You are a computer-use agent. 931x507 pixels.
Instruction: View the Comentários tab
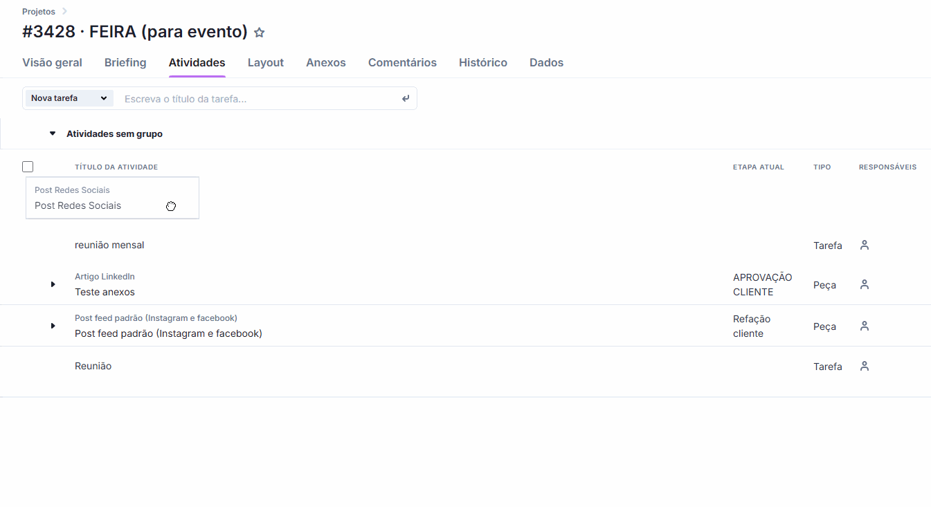coord(402,62)
